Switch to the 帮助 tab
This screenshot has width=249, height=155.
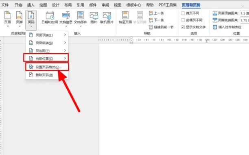pyautogui.click(x=150, y=5)
